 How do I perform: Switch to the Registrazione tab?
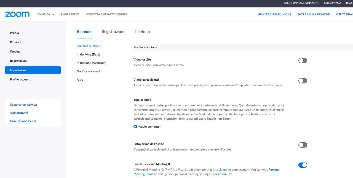[113, 31]
